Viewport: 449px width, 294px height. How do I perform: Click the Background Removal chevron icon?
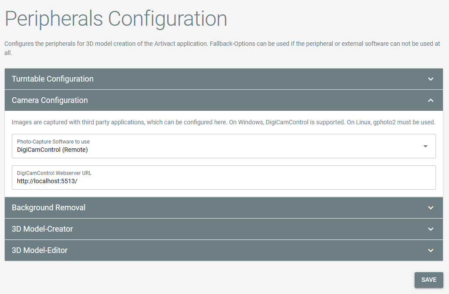pos(430,208)
